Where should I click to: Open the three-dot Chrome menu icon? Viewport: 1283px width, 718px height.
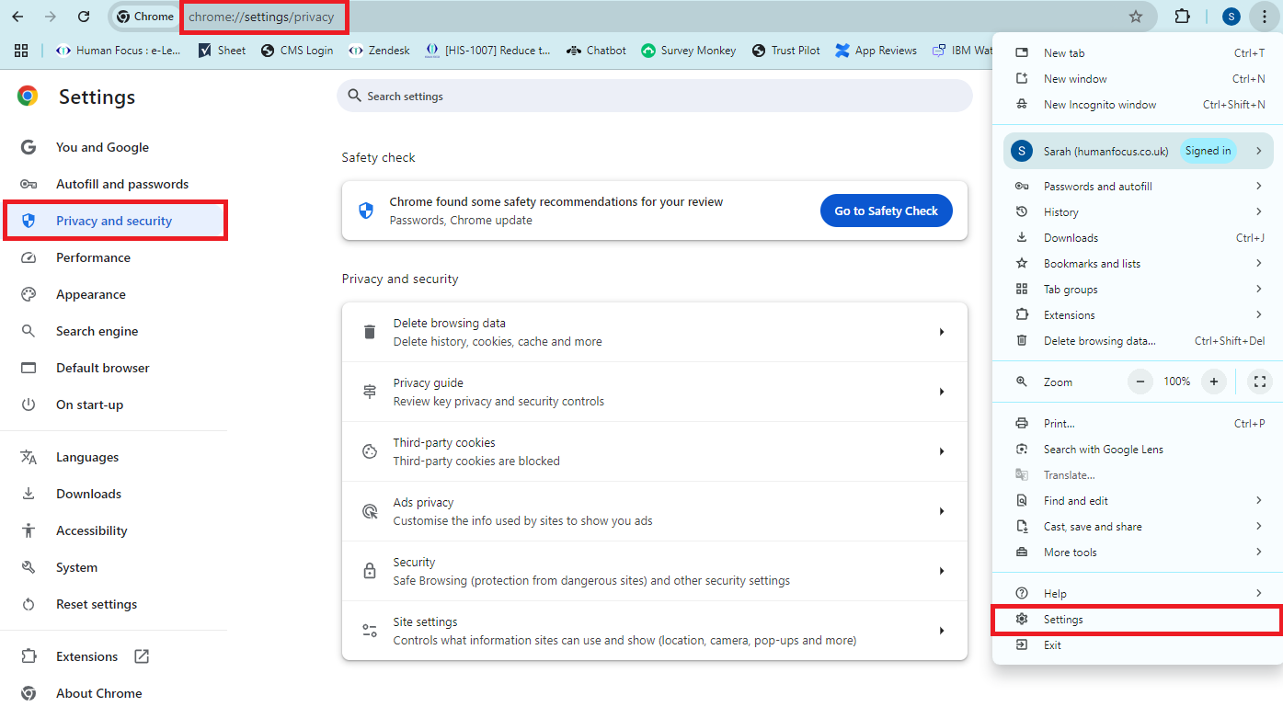point(1265,17)
